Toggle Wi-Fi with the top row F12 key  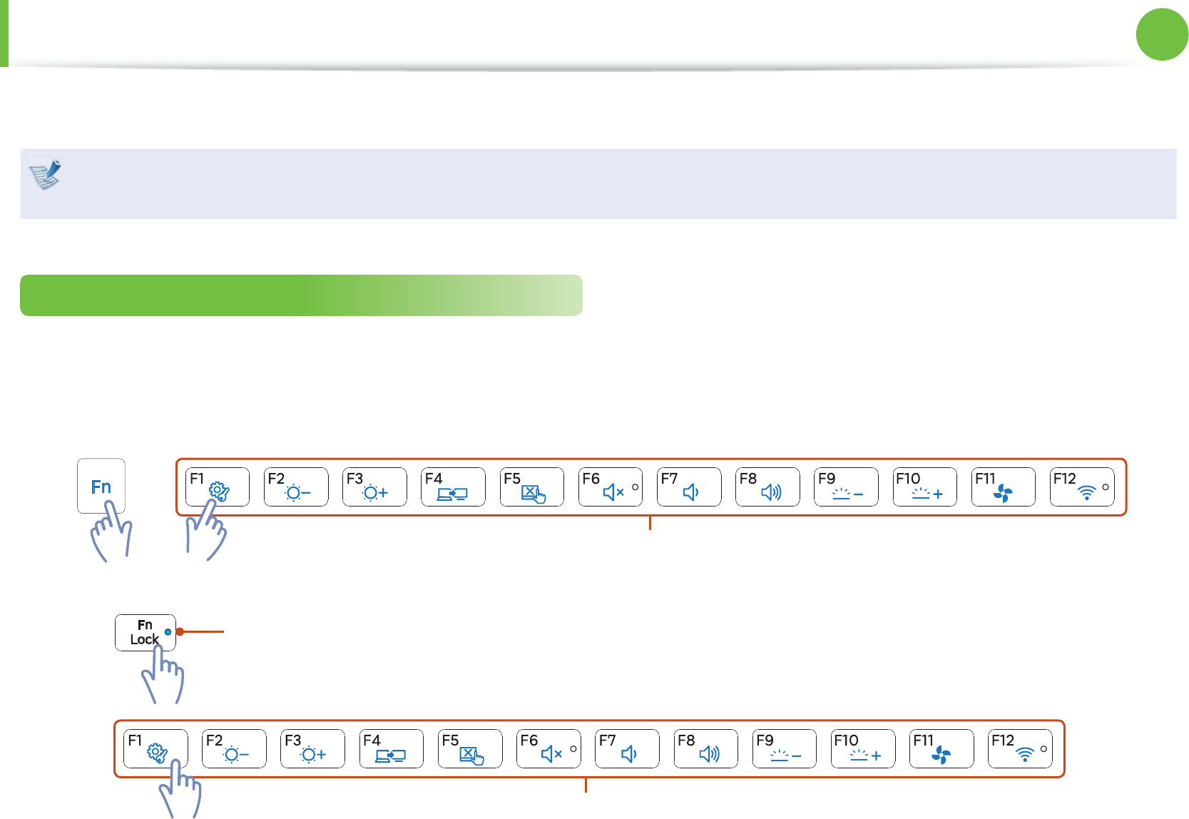(x=1081, y=487)
